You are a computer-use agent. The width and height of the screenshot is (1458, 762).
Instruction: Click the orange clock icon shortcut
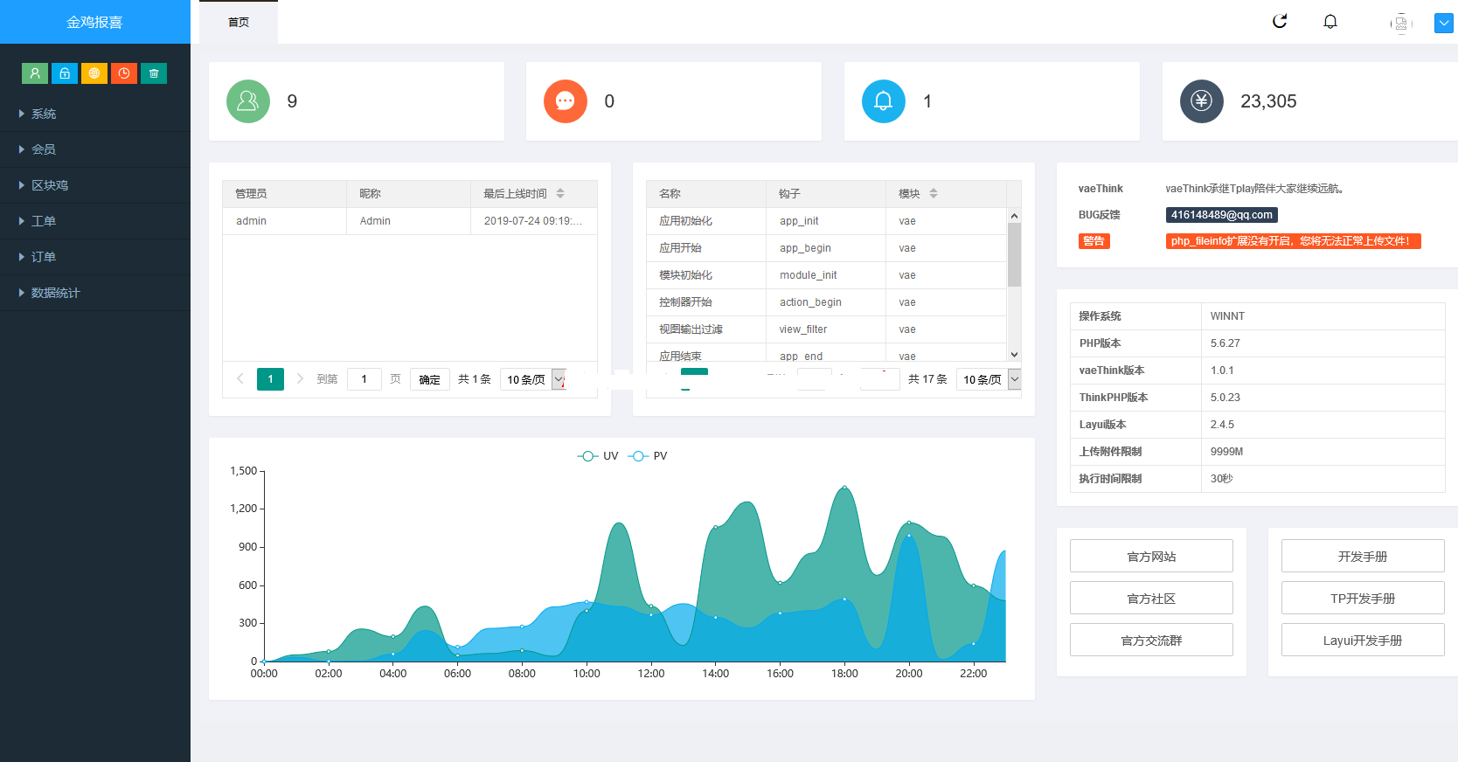coord(124,73)
